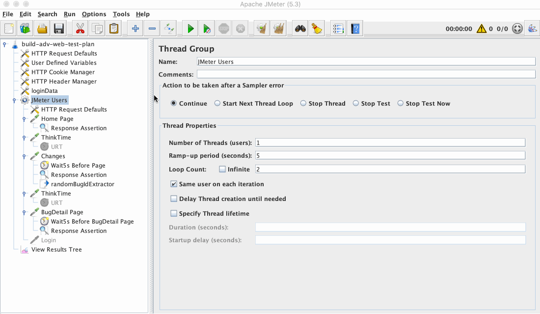540x314 pixels.
Task: Collapse the JMeter Users thread group
Action: click(14, 100)
